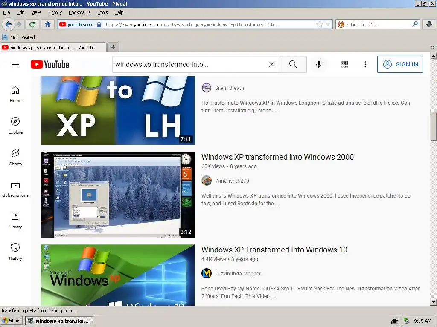Open 'Windows XP Transformed Into Windows 10' title
This screenshot has height=327, width=437.
click(x=274, y=250)
